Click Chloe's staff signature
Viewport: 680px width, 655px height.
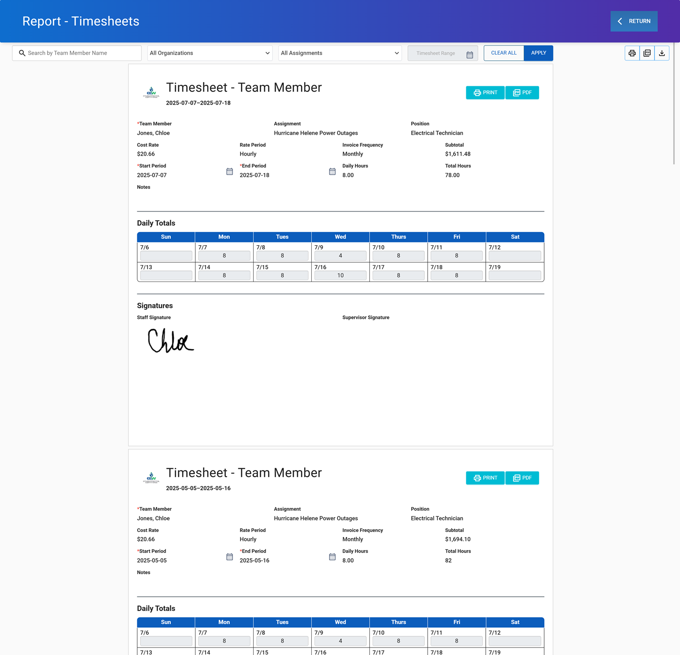(x=170, y=340)
